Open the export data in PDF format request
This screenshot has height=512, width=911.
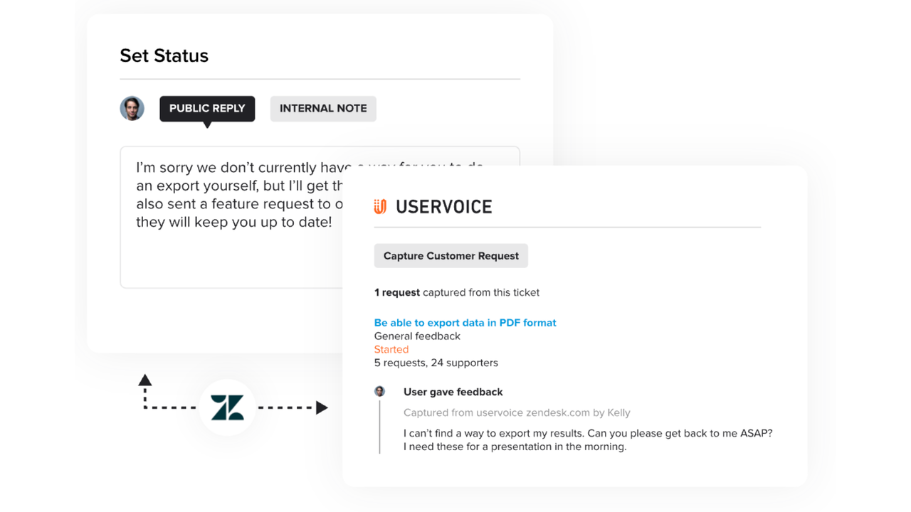click(x=465, y=322)
